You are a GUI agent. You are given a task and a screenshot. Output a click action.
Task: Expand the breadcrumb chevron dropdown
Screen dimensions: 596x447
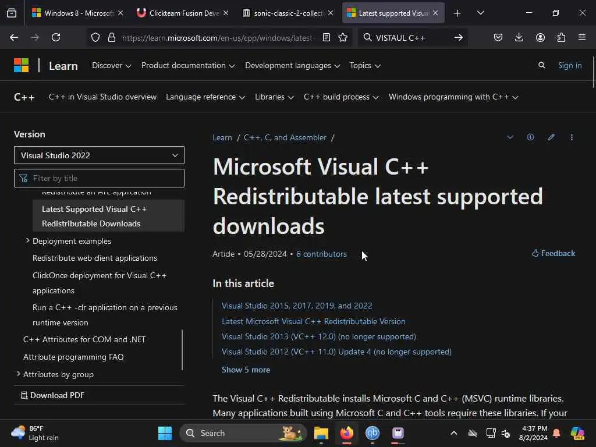pyautogui.click(x=510, y=137)
